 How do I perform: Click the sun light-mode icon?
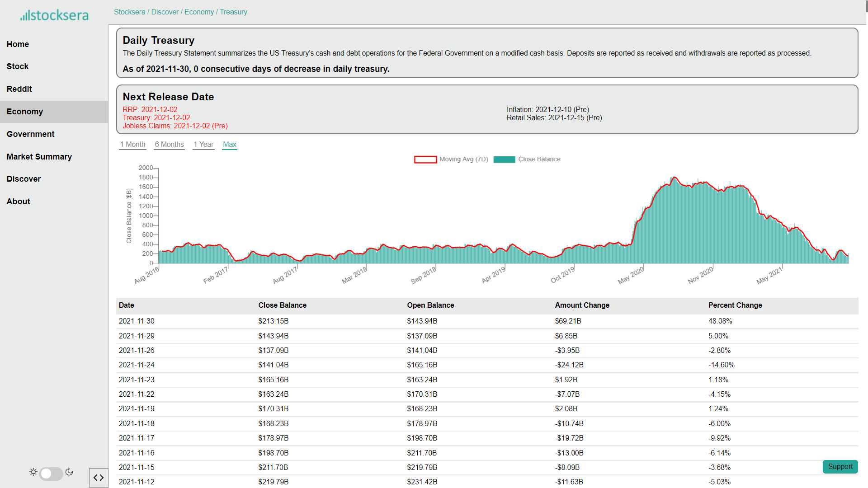[x=33, y=472]
